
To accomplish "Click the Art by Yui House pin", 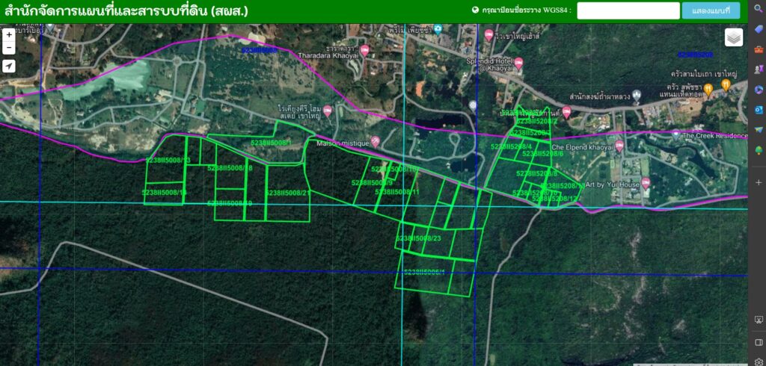I will (646, 184).
